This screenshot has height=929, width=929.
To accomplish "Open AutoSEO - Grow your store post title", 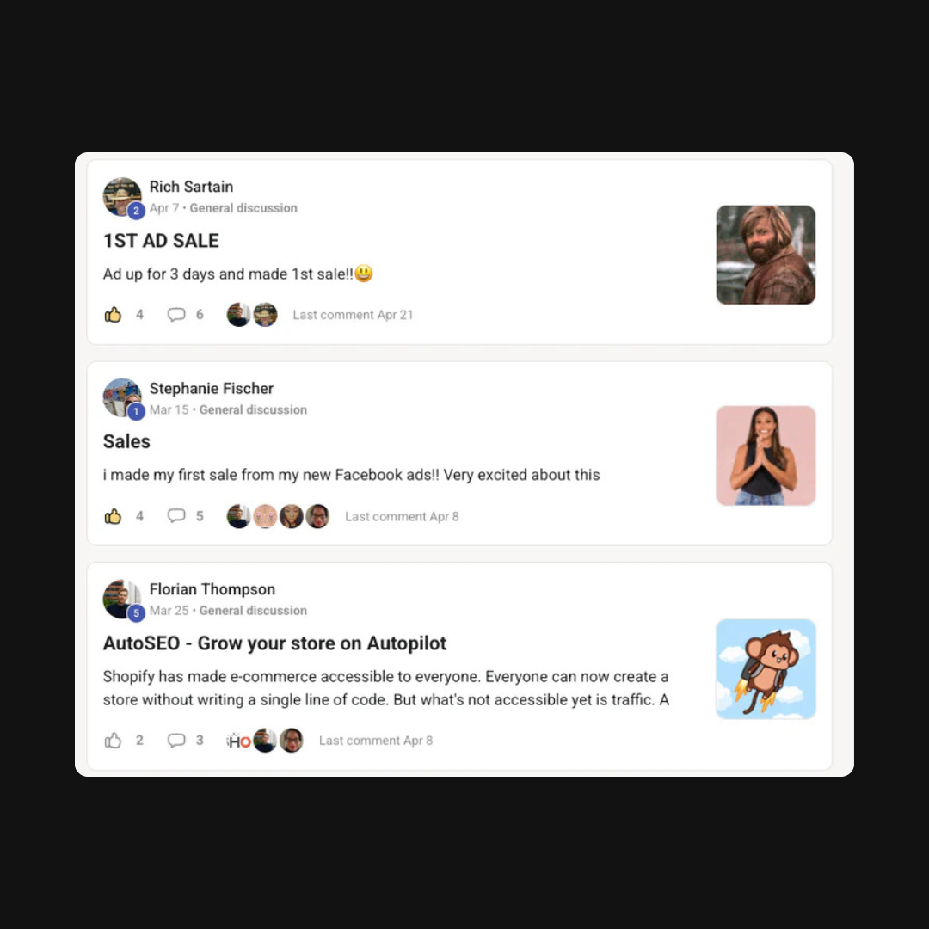I will 274,643.
